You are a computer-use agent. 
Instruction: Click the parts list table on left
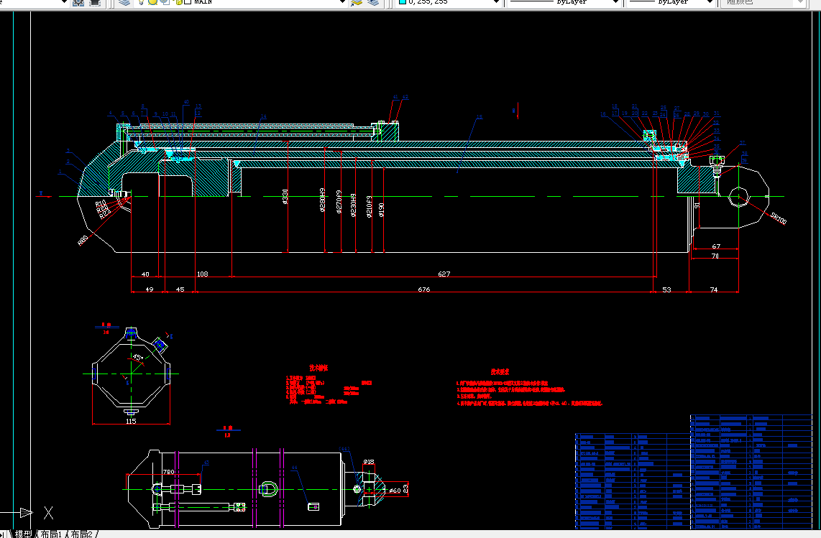632,481
